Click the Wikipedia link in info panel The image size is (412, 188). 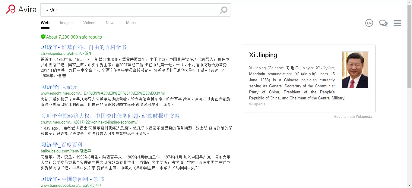point(257,104)
